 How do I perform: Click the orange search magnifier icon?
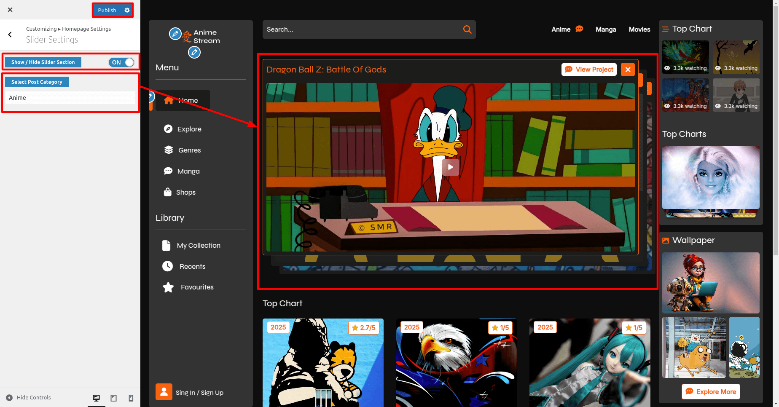pos(467,29)
